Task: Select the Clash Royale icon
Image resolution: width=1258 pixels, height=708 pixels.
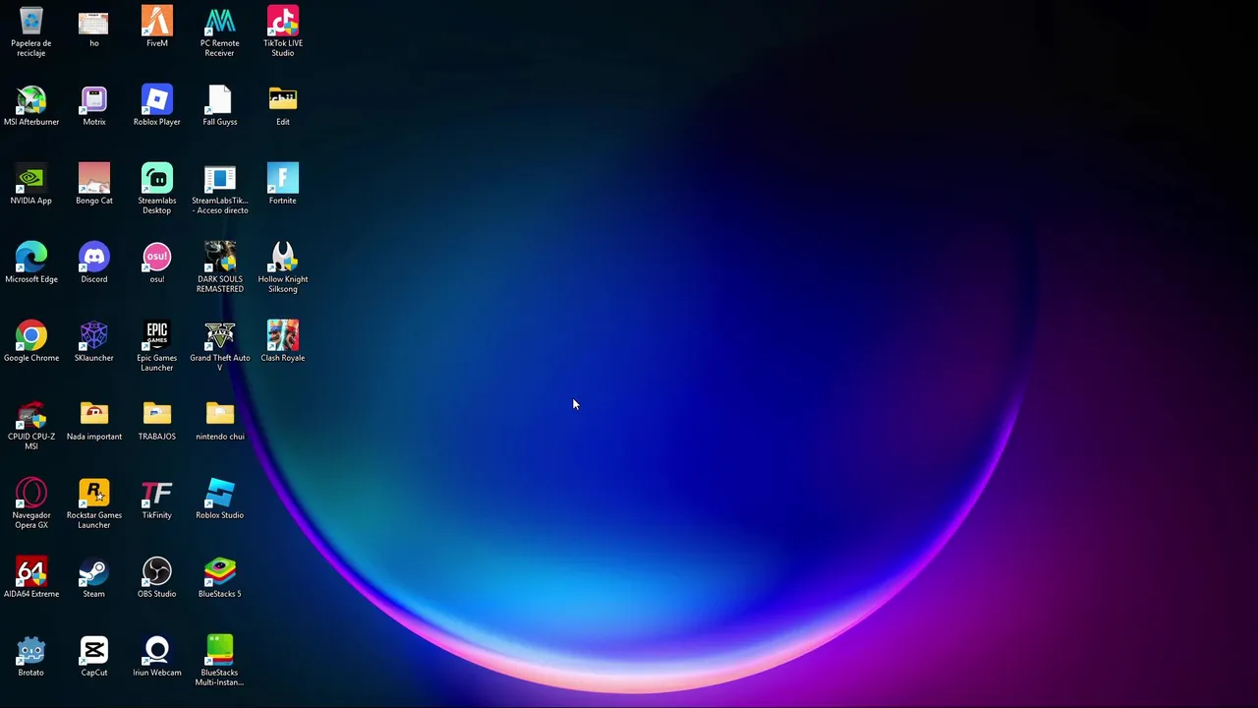Action: coord(283,335)
